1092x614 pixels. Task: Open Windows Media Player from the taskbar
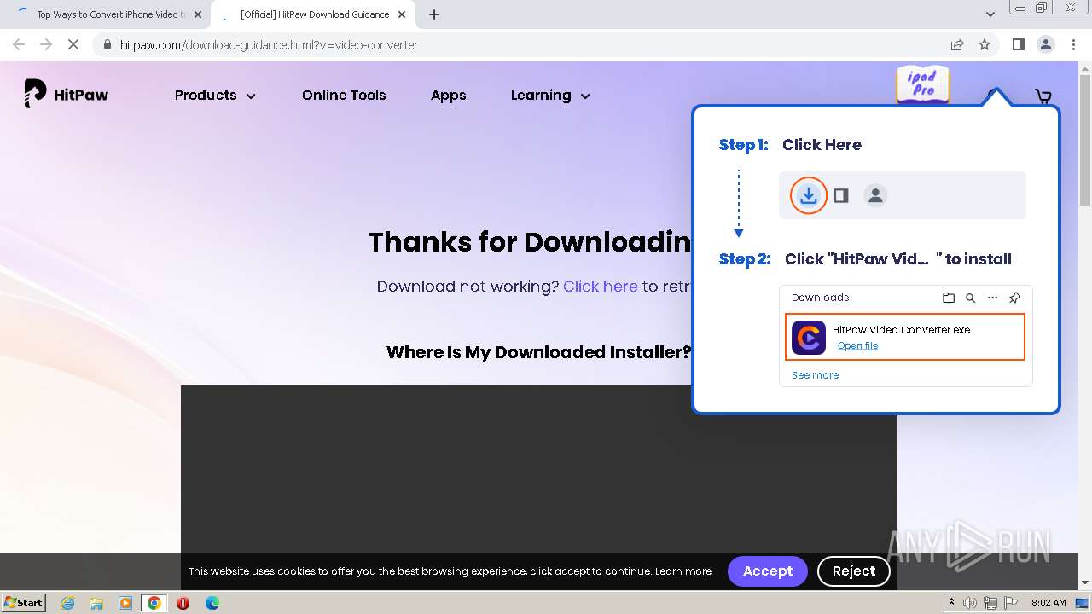(125, 603)
